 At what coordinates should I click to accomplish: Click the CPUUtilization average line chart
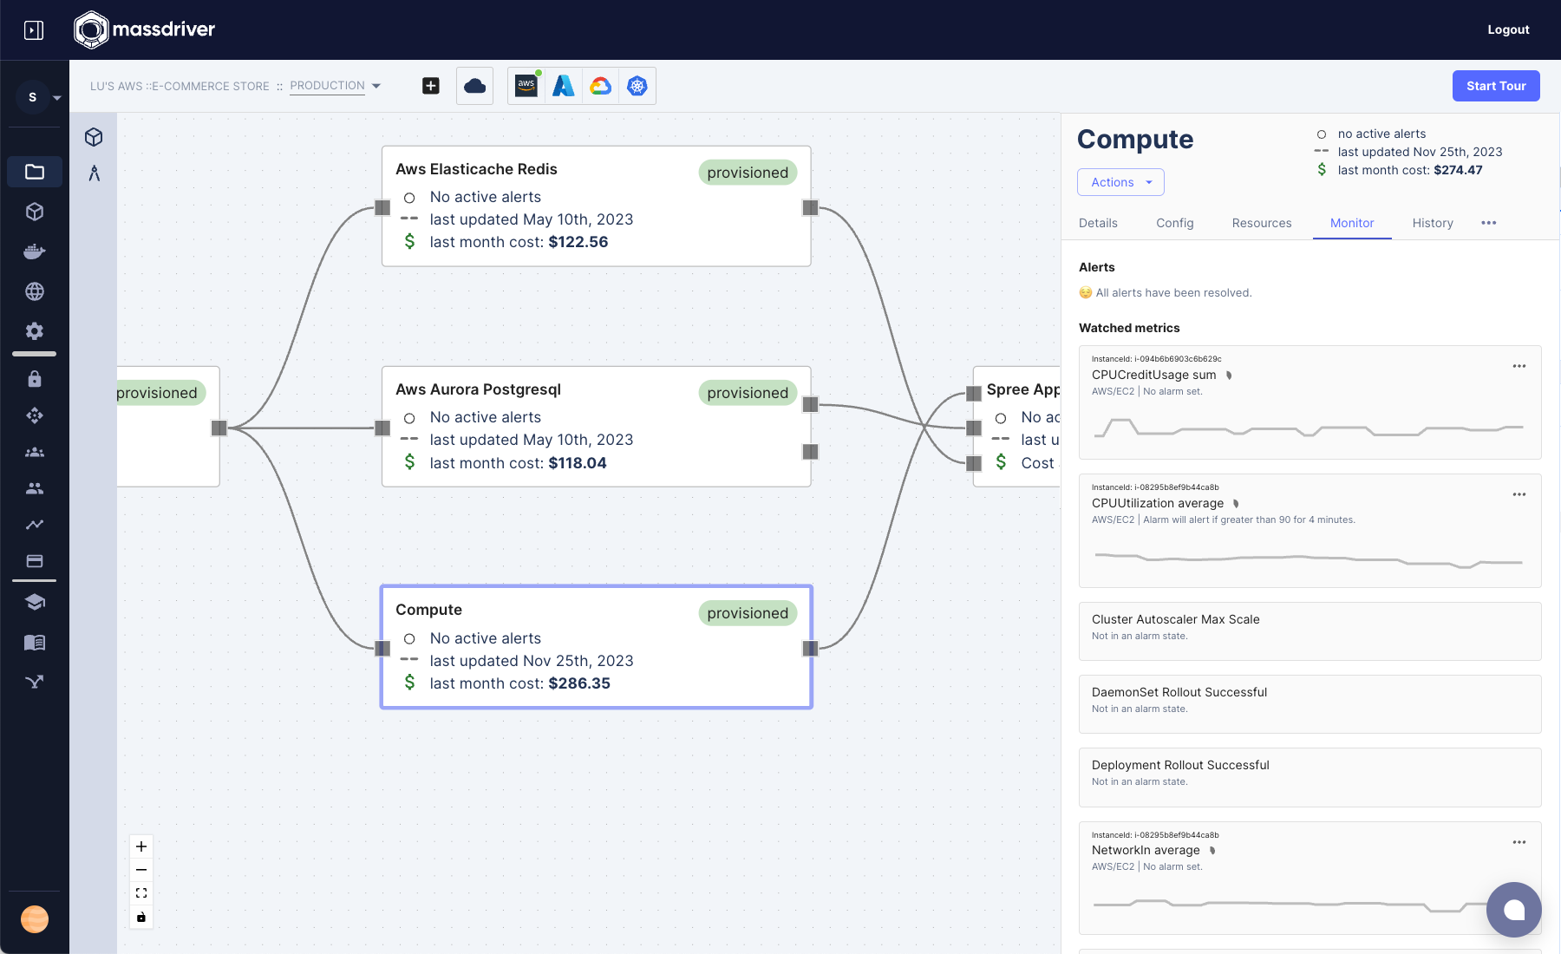pos(1309,559)
